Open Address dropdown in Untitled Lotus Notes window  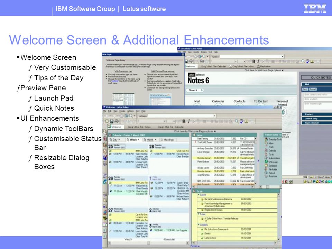tap(282, 56)
